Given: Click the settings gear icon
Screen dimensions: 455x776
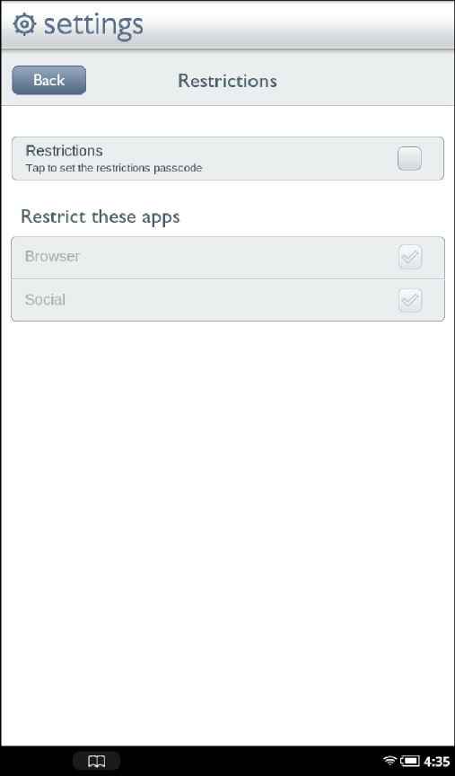Looking at the screenshot, I should [24, 24].
